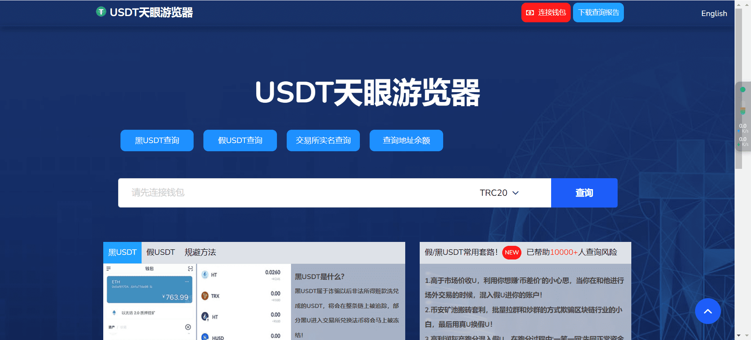
Task: Click the 已帮助10000+人查询风险 text
Action: pyautogui.click(x=572, y=252)
